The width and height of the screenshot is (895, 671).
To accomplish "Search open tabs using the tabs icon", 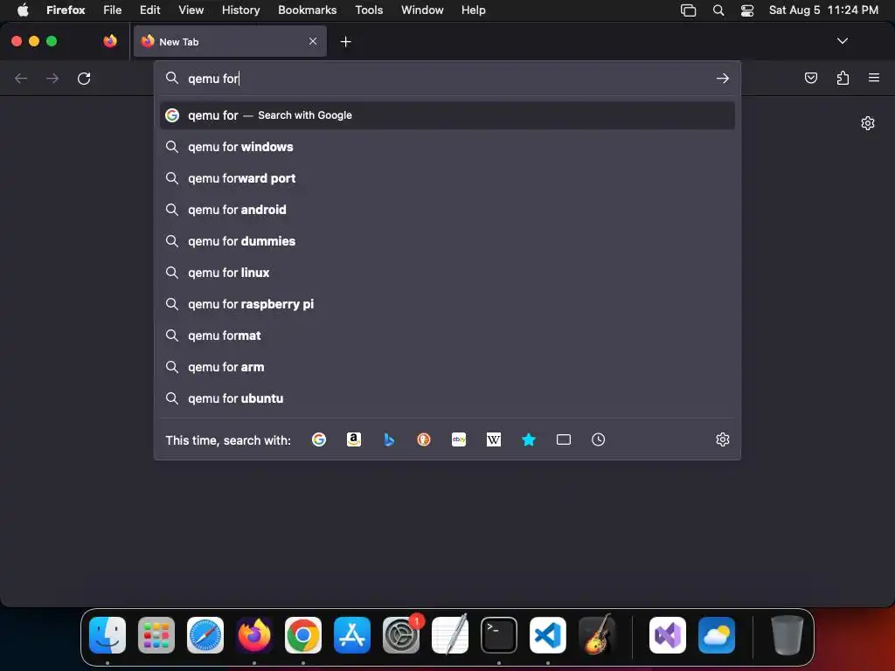I will coord(564,439).
